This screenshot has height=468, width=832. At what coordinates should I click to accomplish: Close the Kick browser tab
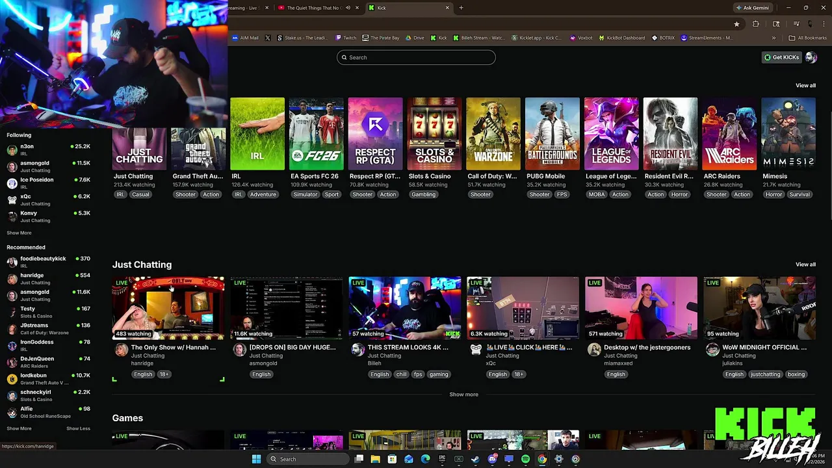click(447, 8)
